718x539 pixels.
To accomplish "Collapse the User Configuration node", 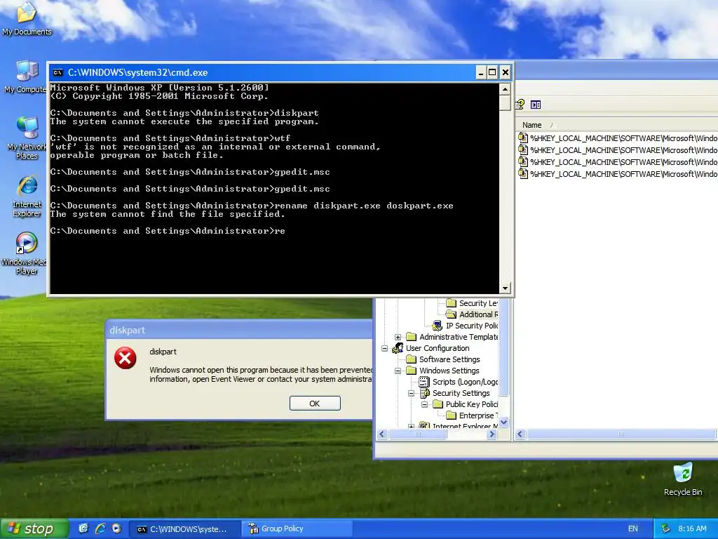I will 385,348.
